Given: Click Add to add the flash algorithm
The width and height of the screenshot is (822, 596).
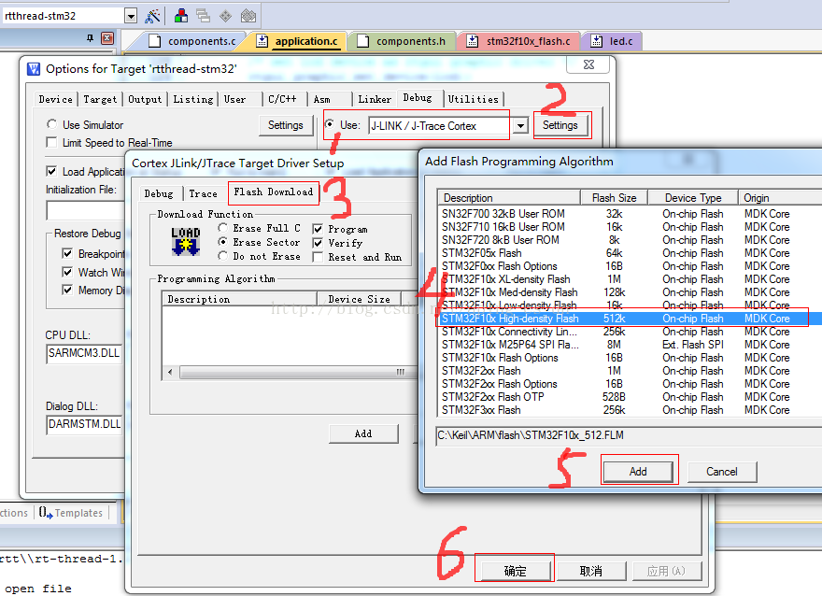Looking at the screenshot, I should pyautogui.click(x=639, y=472).
